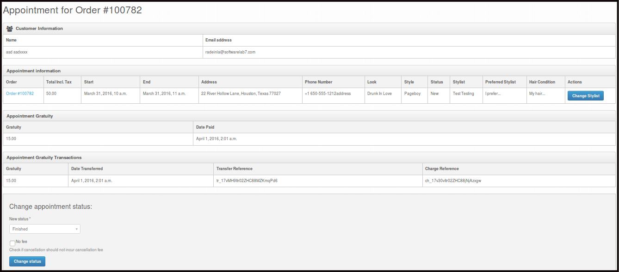
Task: Click the Total Incl. Tax value 50.00
Action: point(51,94)
